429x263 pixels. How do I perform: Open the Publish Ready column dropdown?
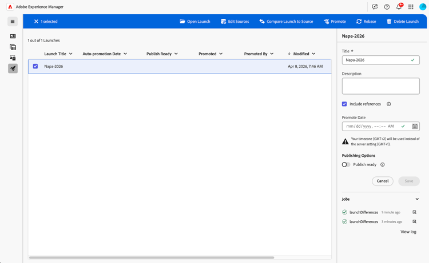176,54
